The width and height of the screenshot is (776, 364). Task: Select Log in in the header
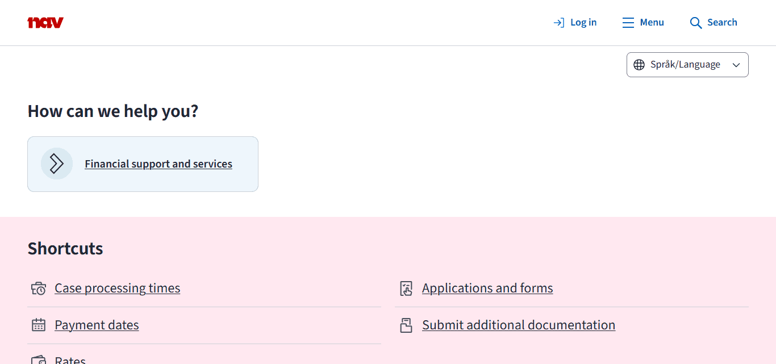575,23
